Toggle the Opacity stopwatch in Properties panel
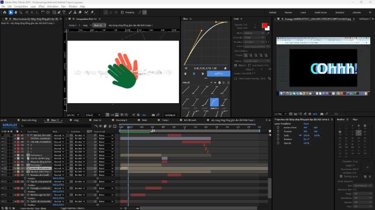Image resolution: width=375 pixels, height=210 pixels. tap(278, 143)
